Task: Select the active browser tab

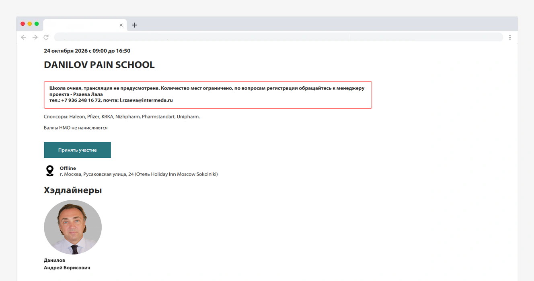Action: click(85, 25)
